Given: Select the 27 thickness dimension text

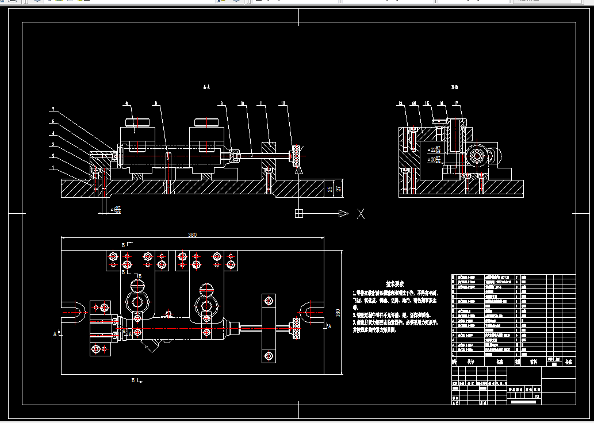Looking at the screenshot, I should coord(339,189).
